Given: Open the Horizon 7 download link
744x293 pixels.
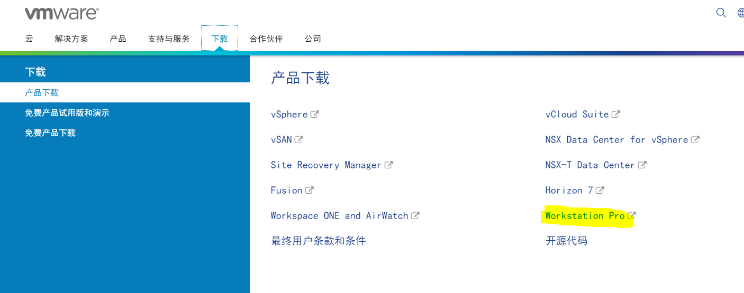Looking at the screenshot, I should pos(569,190).
